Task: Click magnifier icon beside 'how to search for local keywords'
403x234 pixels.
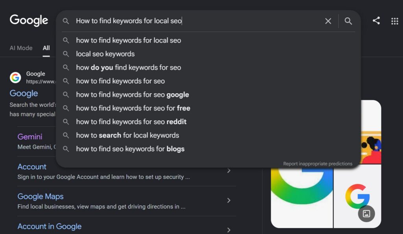Action: (66, 135)
